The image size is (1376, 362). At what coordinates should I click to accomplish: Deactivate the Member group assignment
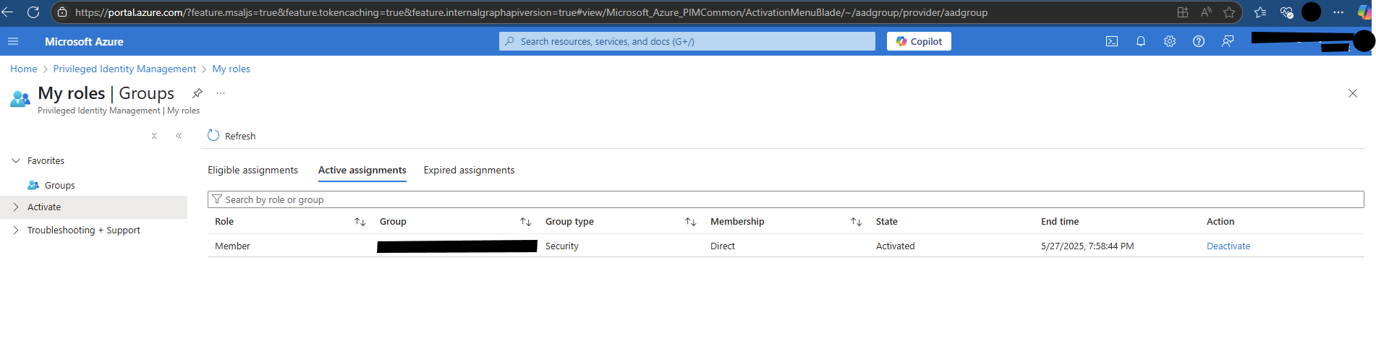click(1228, 246)
